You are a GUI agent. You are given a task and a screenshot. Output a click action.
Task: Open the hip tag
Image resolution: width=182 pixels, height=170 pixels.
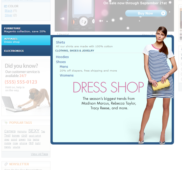click(29, 139)
